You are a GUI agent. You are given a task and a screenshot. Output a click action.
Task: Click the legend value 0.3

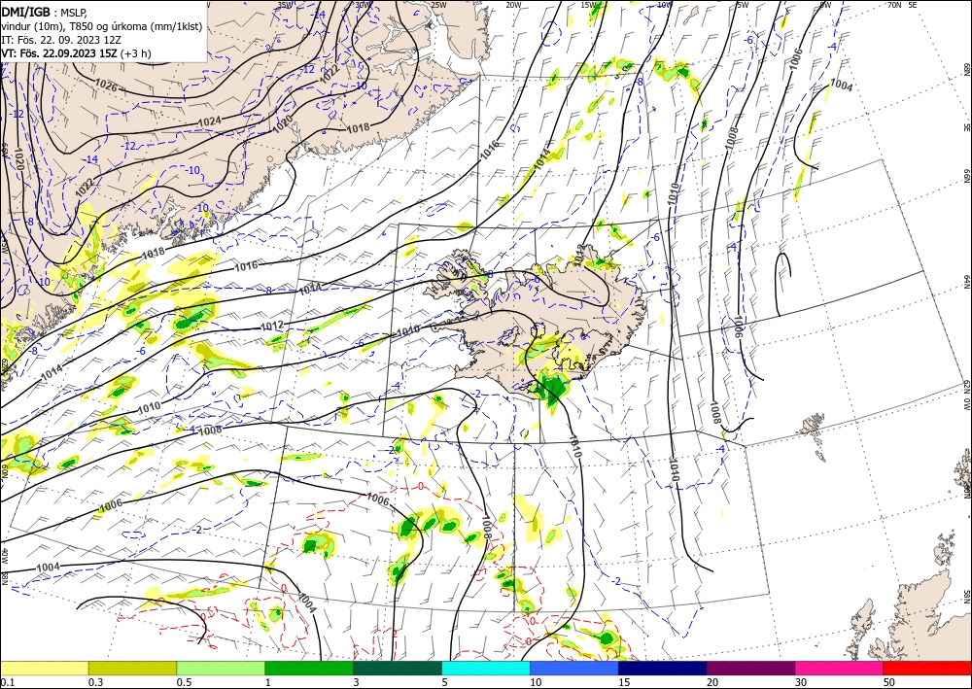[95, 682]
